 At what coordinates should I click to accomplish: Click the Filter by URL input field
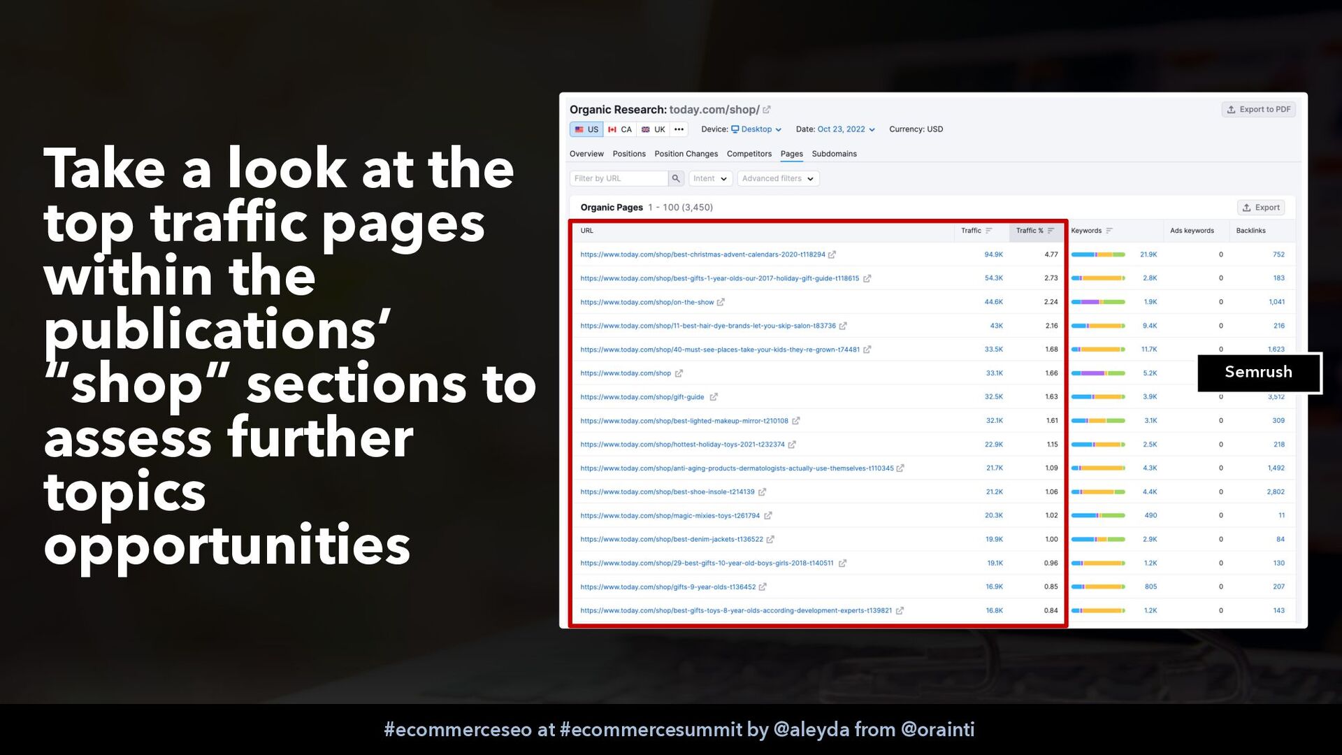click(619, 178)
